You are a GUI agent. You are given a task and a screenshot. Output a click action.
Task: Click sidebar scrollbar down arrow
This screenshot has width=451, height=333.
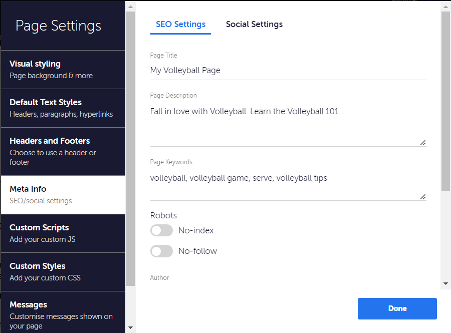130,327
